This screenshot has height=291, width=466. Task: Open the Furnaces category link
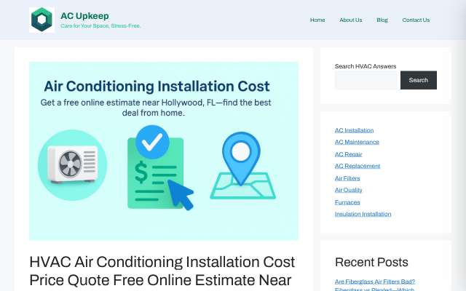click(347, 202)
